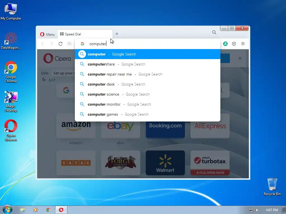
Task: Click the Opera logo on the page
Action: pyautogui.click(x=57, y=59)
